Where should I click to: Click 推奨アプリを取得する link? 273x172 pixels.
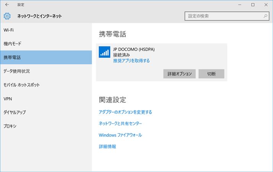pyautogui.click(x=131, y=61)
